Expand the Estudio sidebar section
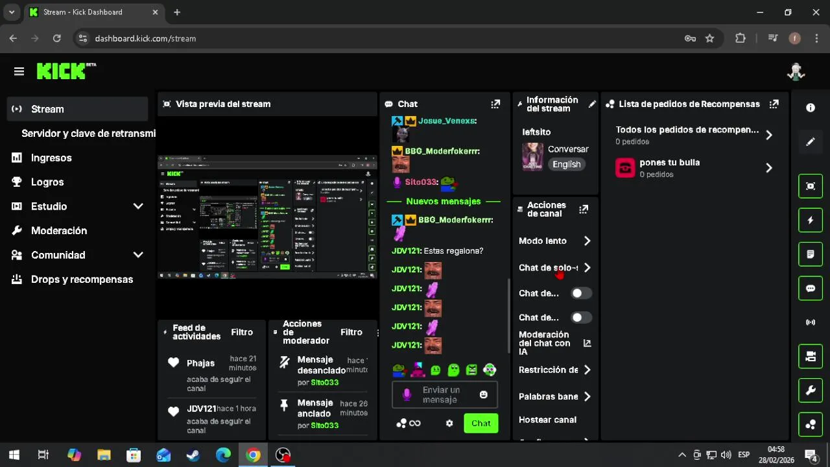This screenshot has width=830, height=467. coord(138,206)
